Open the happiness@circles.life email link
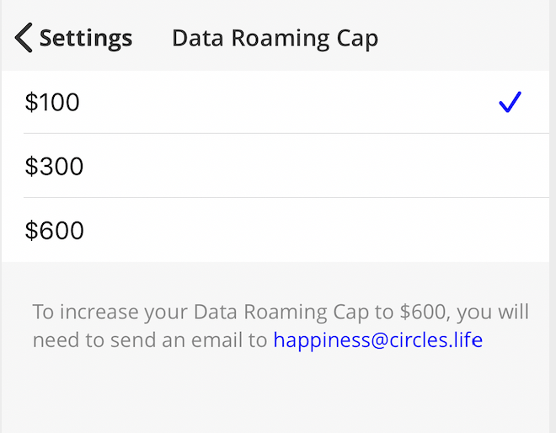The width and height of the screenshot is (556, 433). [377, 340]
